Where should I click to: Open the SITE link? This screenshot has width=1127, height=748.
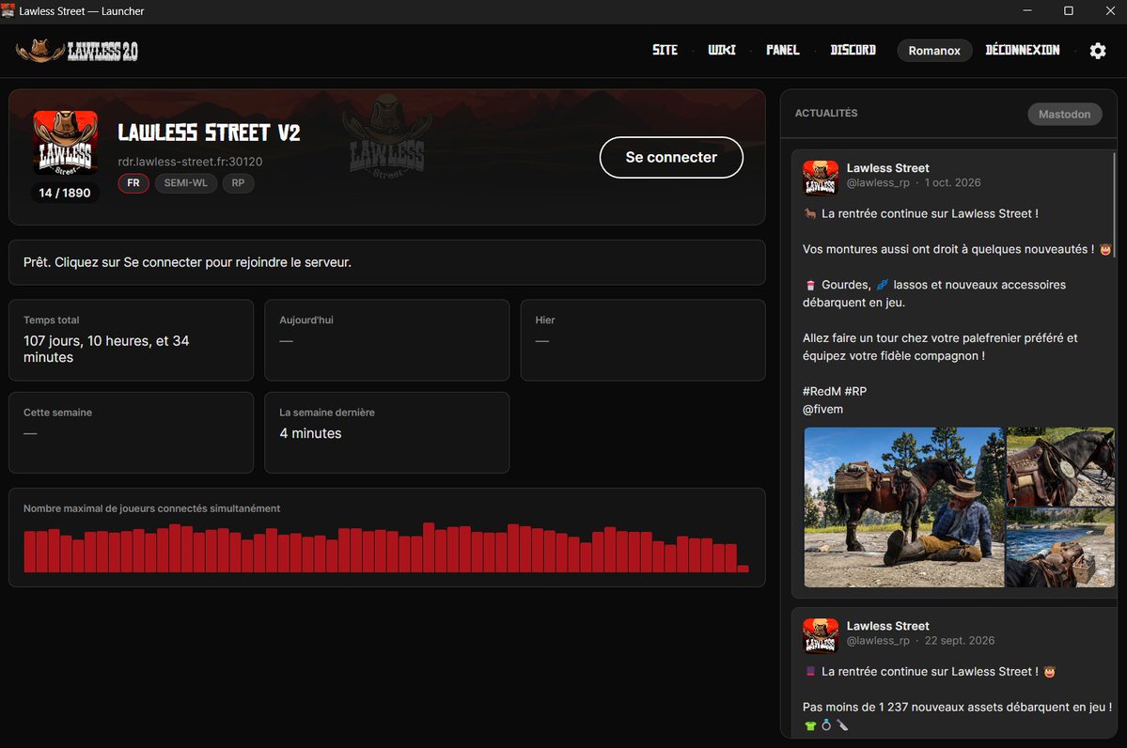point(665,51)
